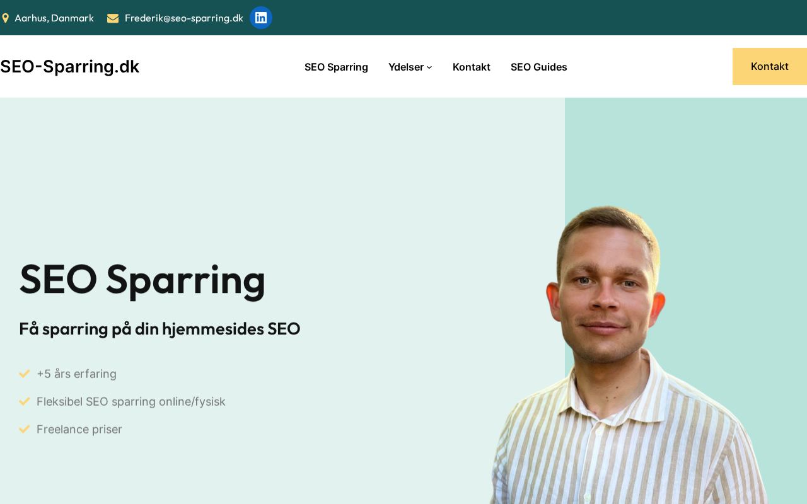
Task: Click the Aarhus, Danmark location text
Action: coord(54,18)
